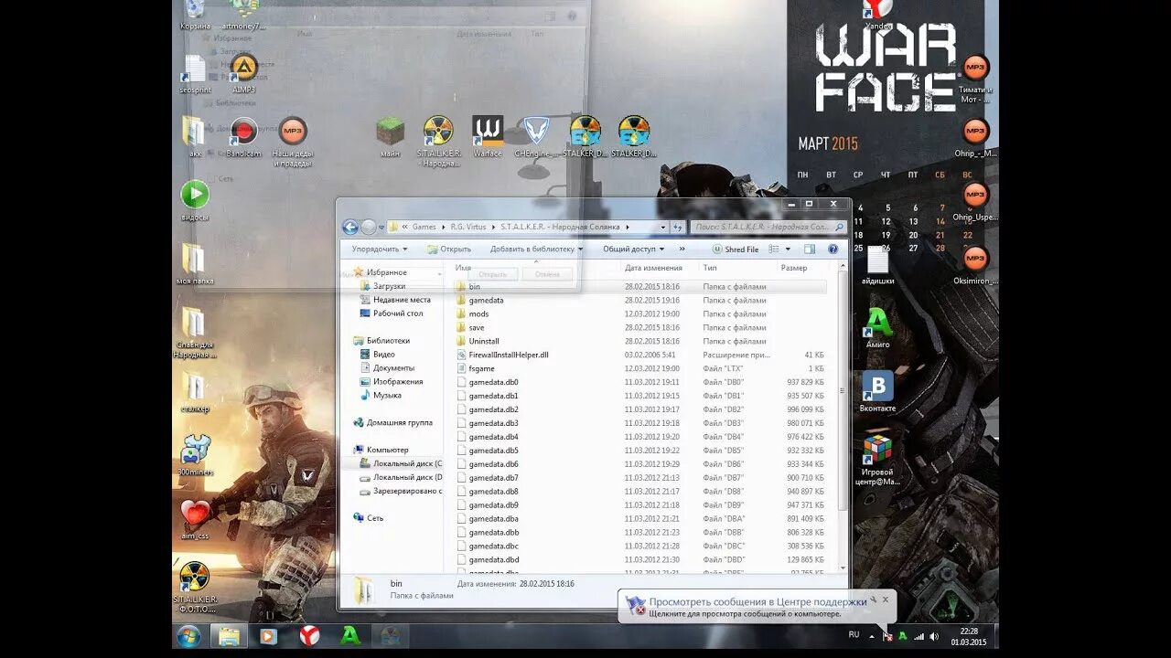Screen dimensions: 1171x658
Task: Click the майн Minecraft desktop icon
Action: pyautogui.click(x=391, y=137)
